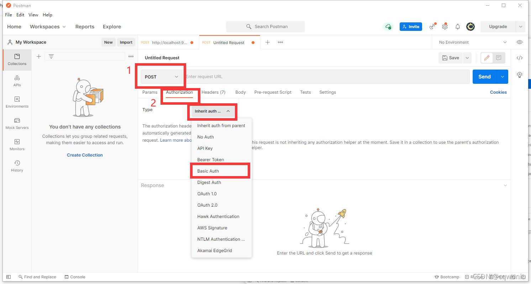Open the Send options arrow
Image resolution: width=531 pixels, height=284 pixels.
pos(502,77)
